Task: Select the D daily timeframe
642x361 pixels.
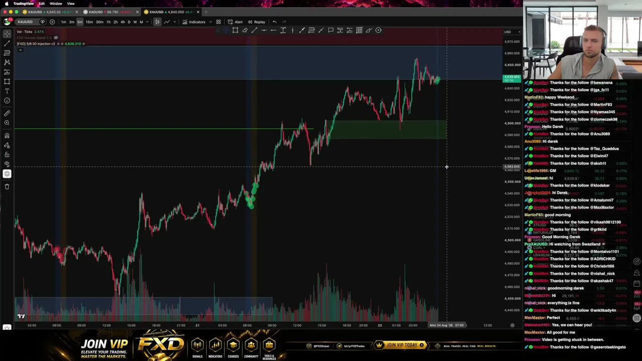Action: [x=129, y=22]
